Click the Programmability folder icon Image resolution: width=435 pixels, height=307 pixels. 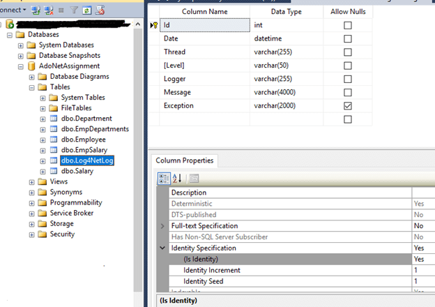pos(42,202)
